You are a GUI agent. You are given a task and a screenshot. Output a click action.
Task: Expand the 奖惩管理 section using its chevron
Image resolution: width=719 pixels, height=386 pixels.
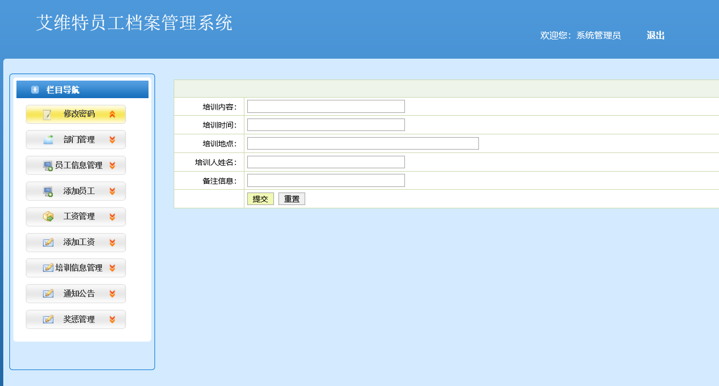[x=112, y=319]
